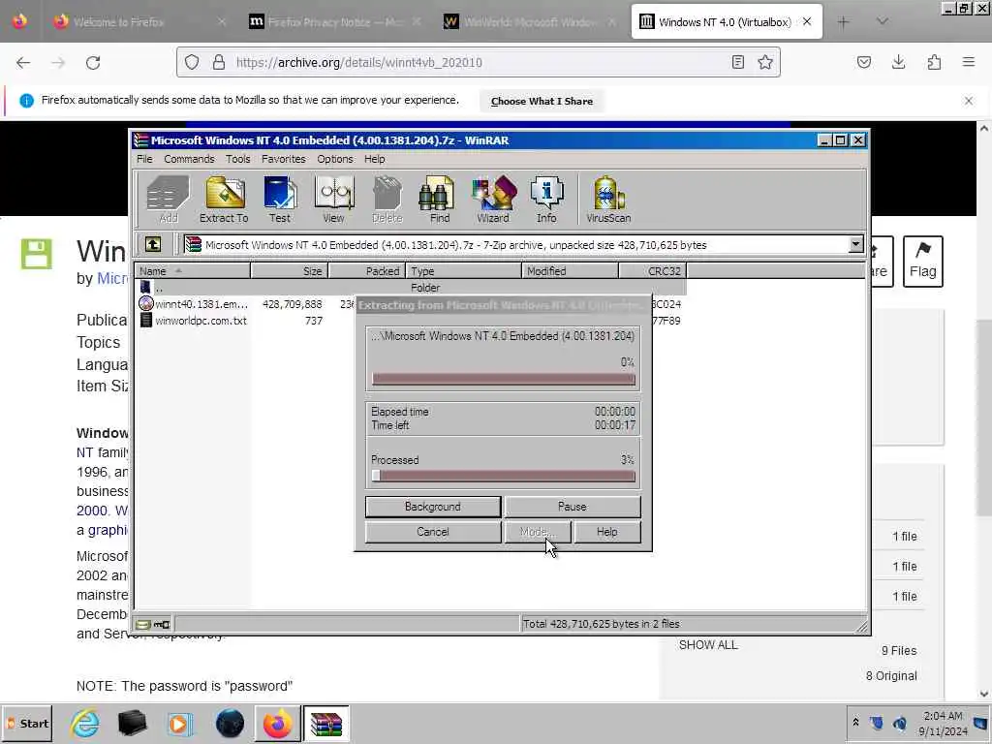Show archive Info
The width and height of the screenshot is (992, 744).
pyautogui.click(x=546, y=200)
